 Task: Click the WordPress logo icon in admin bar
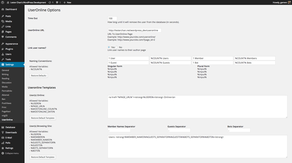(3, 2)
